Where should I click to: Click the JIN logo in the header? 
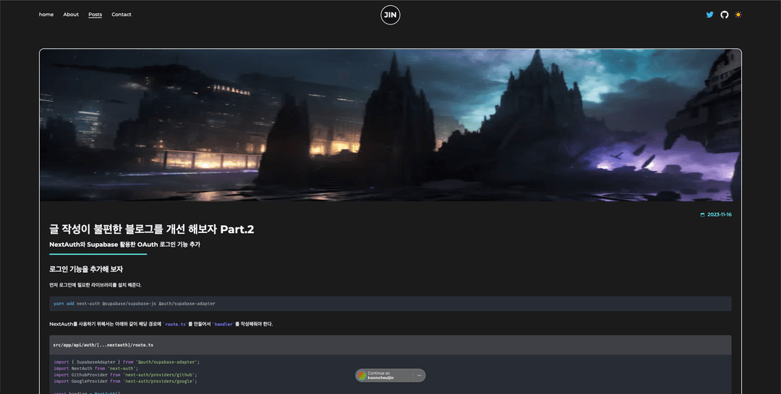tap(390, 15)
